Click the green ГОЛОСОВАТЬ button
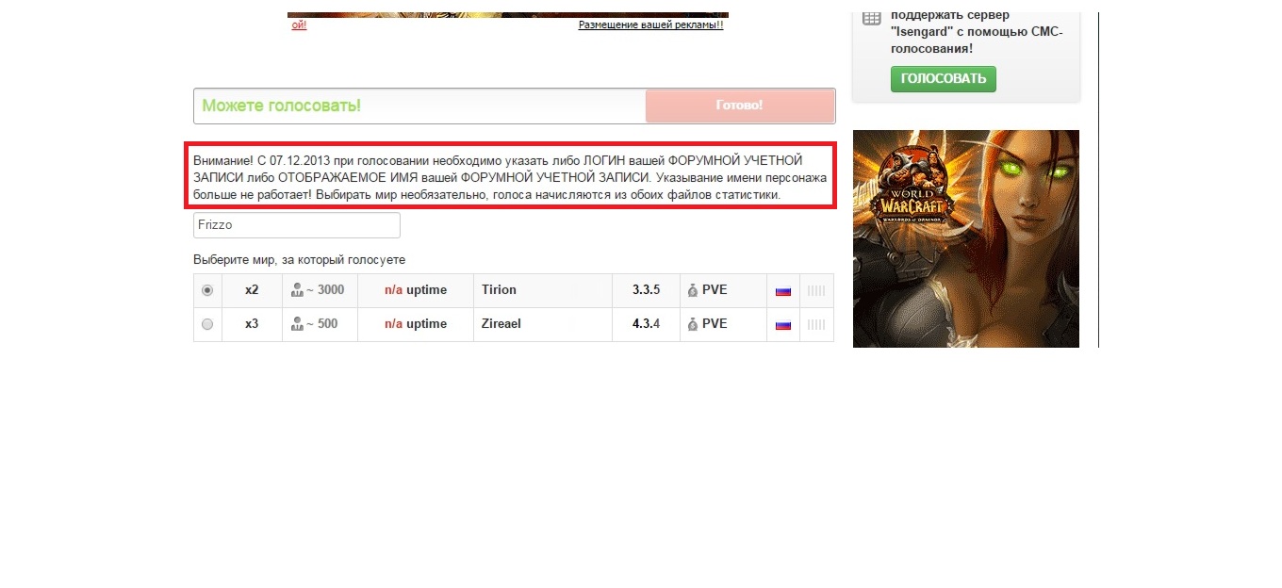This screenshot has width=1282, height=588. [x=943, y=79]
